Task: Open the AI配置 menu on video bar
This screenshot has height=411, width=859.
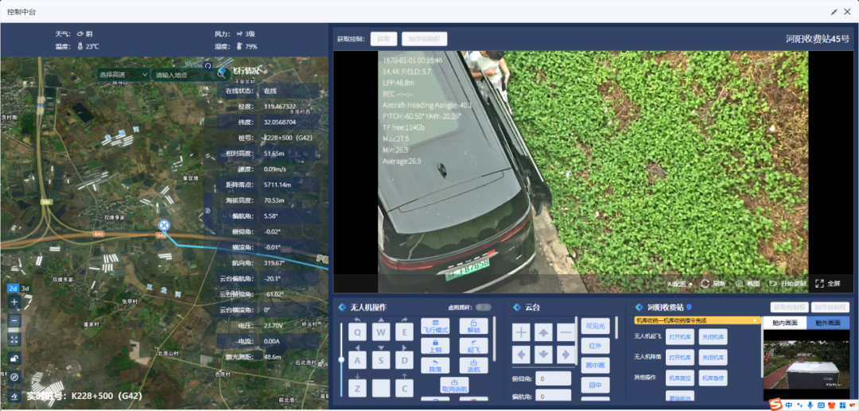Action: click(x=679, y=284)
